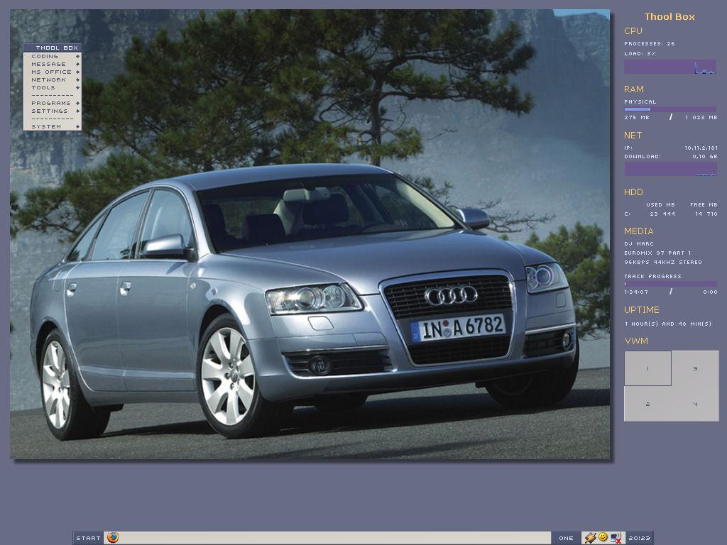Open the MS Office submenu

pyautogui.click(x=53, y=72)
